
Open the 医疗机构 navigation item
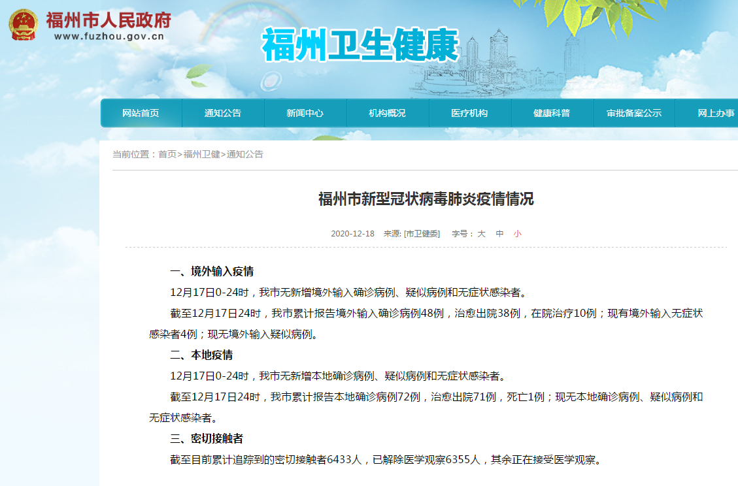469,113
